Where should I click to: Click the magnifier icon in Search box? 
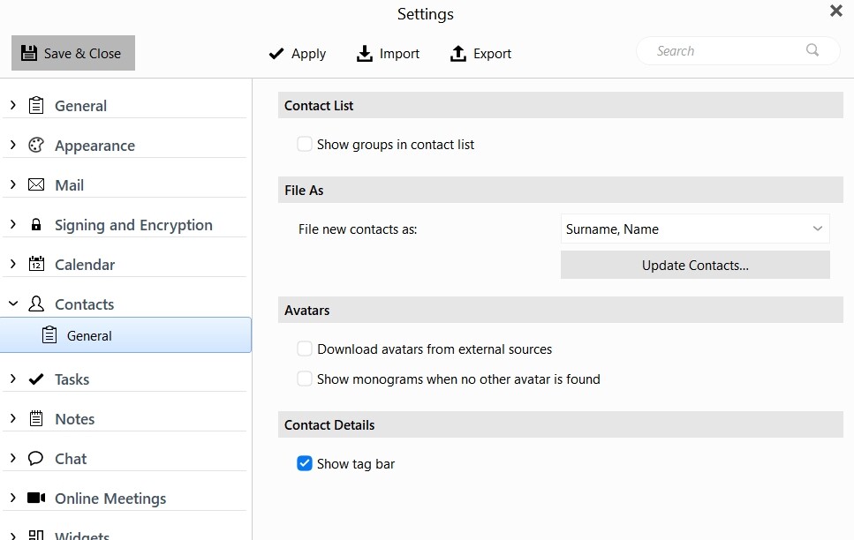(812, 50)
